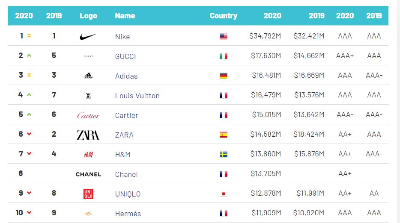Click the Logo column header
This screenshot has width=400, height=223.
click(88, 16)
